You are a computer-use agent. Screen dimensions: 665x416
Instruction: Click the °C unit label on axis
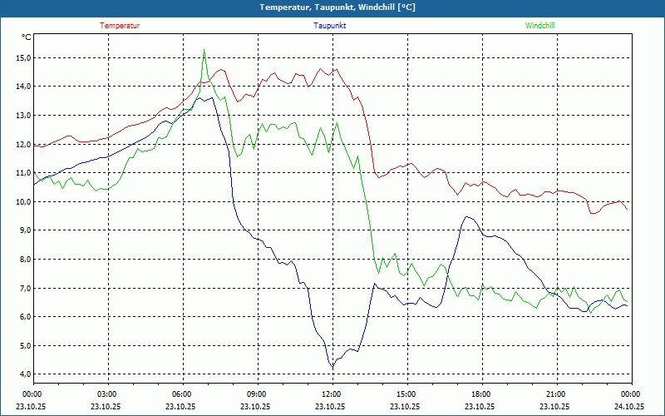pos(27,37)
